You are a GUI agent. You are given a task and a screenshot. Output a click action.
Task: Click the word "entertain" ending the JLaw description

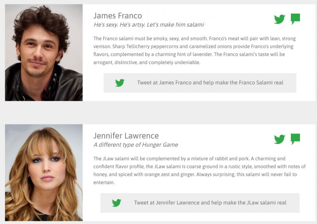pos(104,183)
